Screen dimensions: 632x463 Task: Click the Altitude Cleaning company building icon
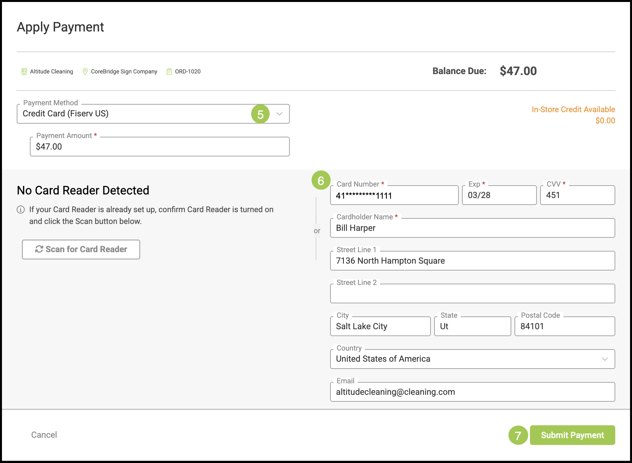[24, 71]
